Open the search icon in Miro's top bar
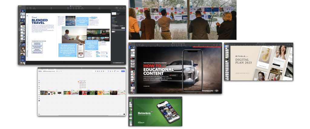 click(x=61, y=71)
